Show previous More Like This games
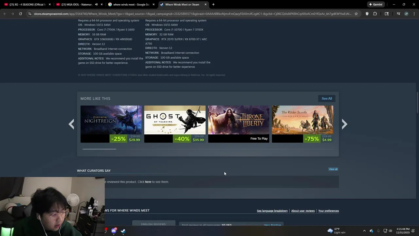 (x=71, y=124)
